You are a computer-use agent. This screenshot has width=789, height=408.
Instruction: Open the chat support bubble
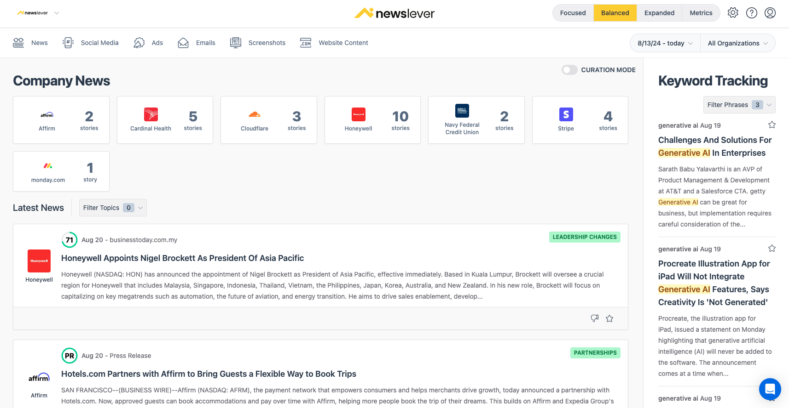point(770,389)
